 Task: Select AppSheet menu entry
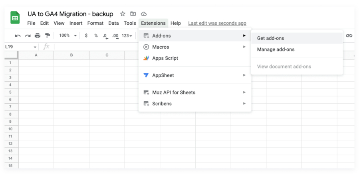click(195, 75)
